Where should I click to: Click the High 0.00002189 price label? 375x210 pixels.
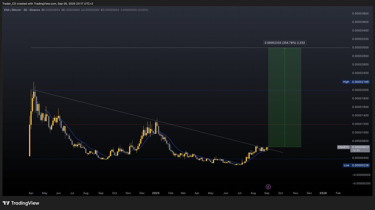[x=356, y=82]
